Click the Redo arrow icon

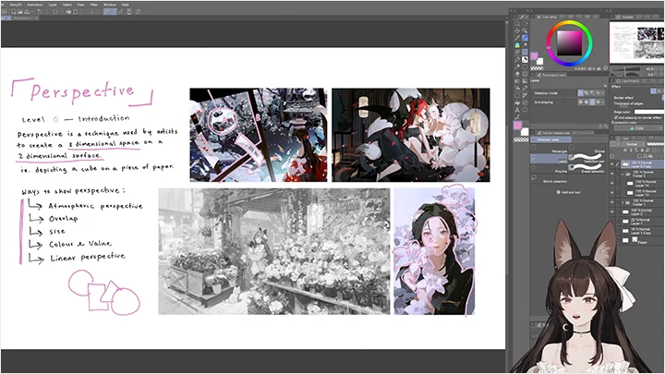(x=47, y=11)
